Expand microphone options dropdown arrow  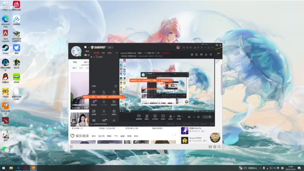click(174, 117)
